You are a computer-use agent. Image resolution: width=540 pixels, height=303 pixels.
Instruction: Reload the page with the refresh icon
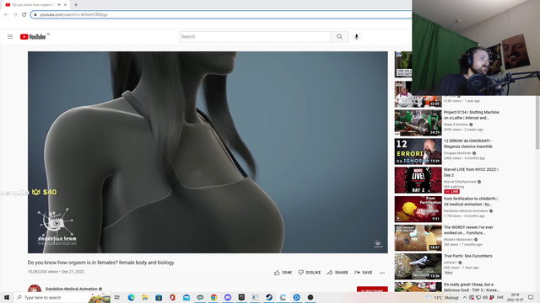click(x=24, y=14)
